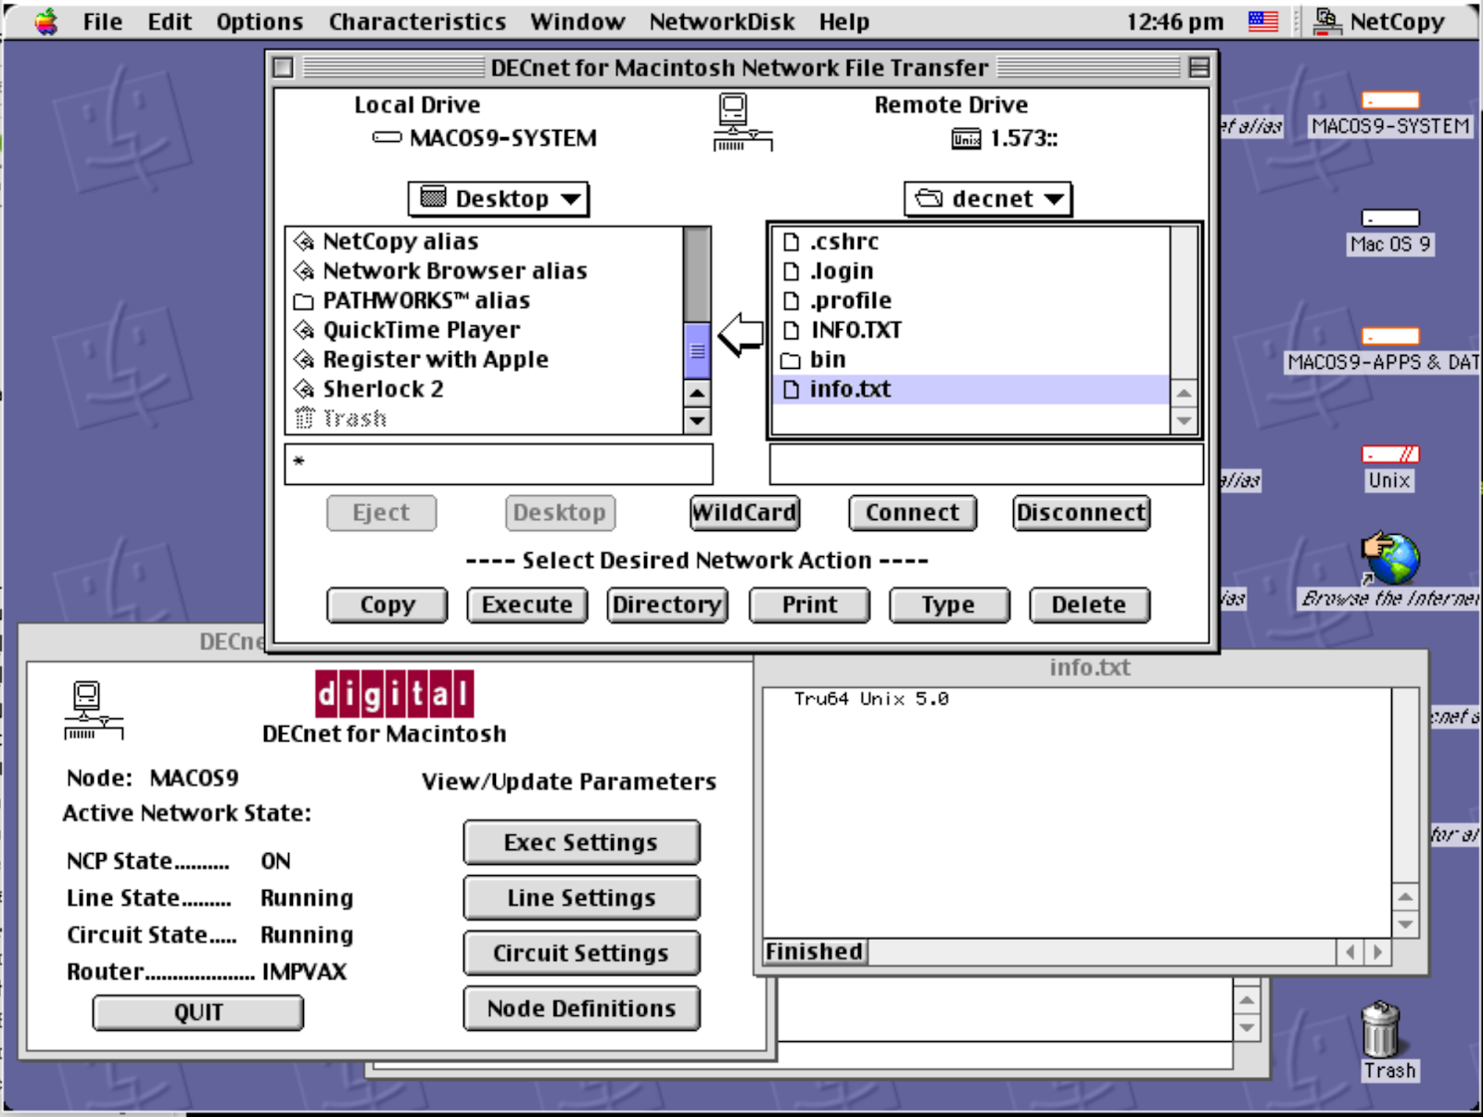Select the .profile document icon
The width and height of the screenshot is (1483, 1117).
click(791, 301)
